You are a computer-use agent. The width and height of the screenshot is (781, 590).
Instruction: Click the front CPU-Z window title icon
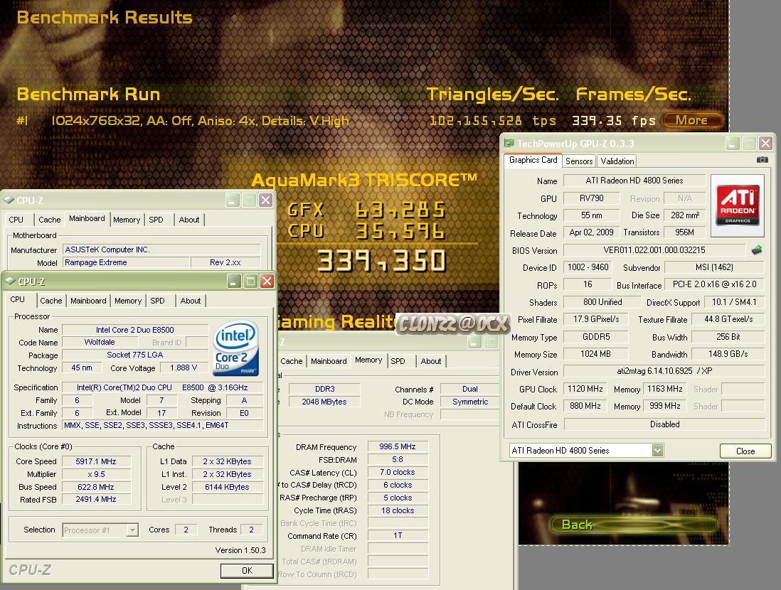[10, 281]
